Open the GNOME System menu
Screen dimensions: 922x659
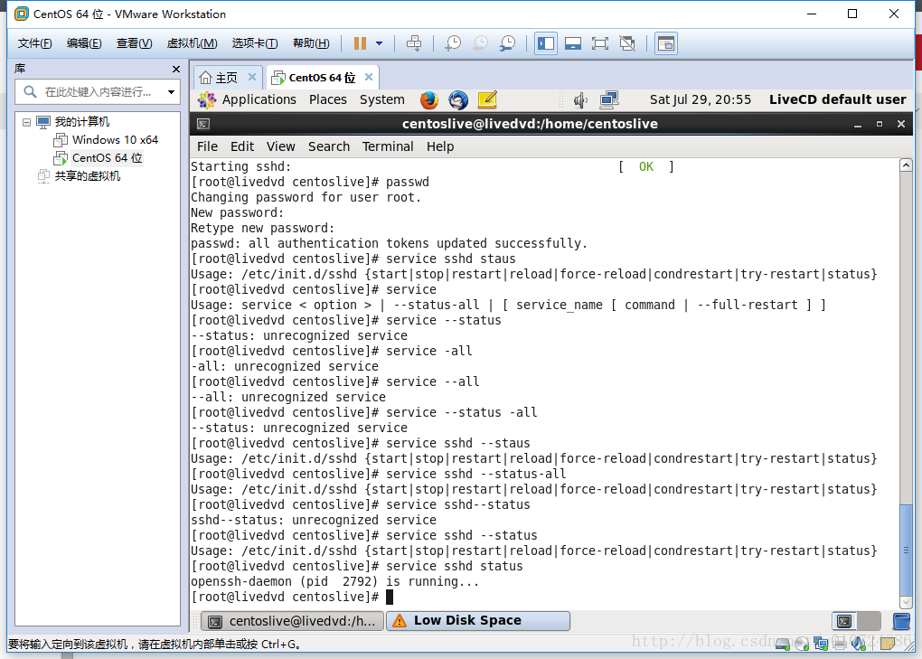pyautogui.click(x=382, y=100)
